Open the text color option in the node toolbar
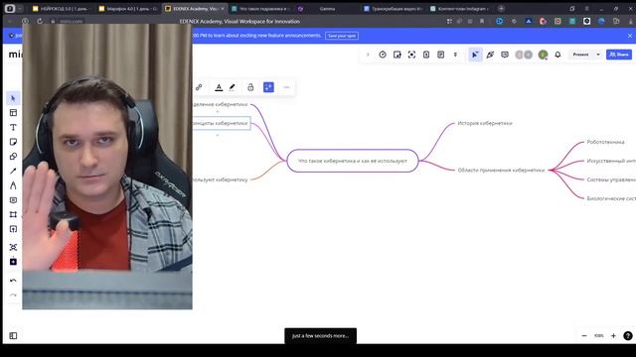Viewport: 636px width, 357px height. pos(219,87)
